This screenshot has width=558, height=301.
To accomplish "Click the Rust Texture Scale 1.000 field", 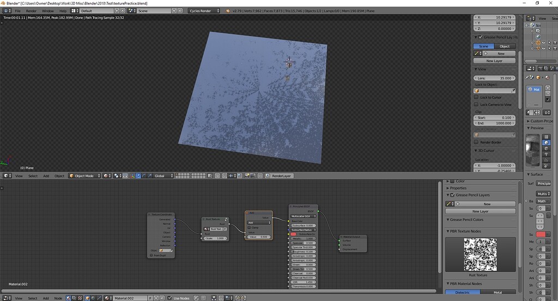I will tap(215, 238).
